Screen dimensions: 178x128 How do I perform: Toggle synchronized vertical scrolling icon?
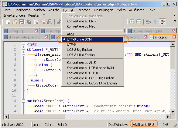point(132,22)
